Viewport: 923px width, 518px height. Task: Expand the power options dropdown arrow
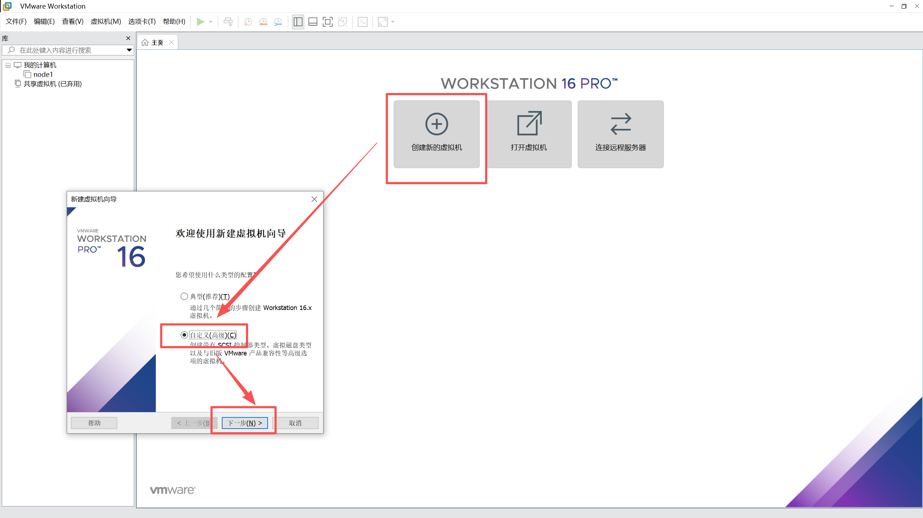pos(211,22)
